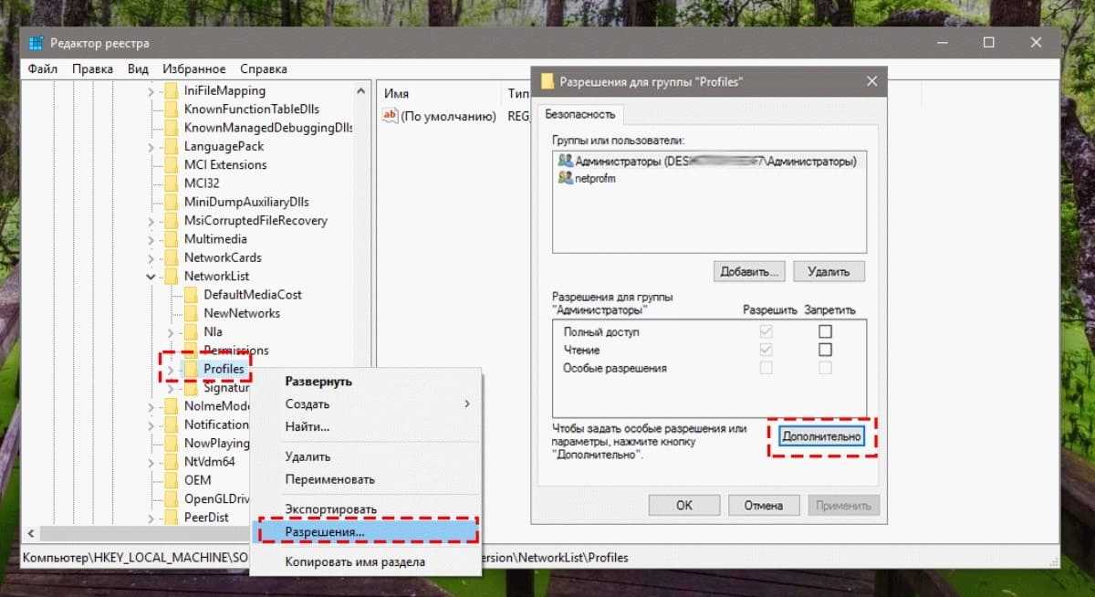1095x597 pixels.
Task: Click the tree horizontal scrollbar left arrow
Action: [31, 533]
